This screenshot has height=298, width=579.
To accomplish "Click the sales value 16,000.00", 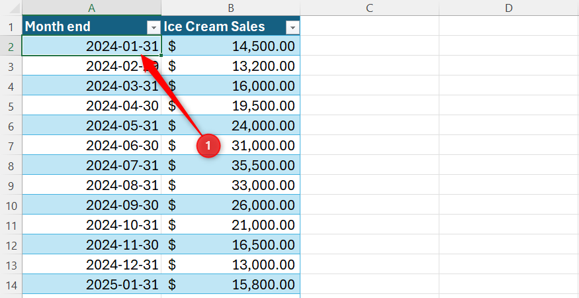I will (263, 86).
